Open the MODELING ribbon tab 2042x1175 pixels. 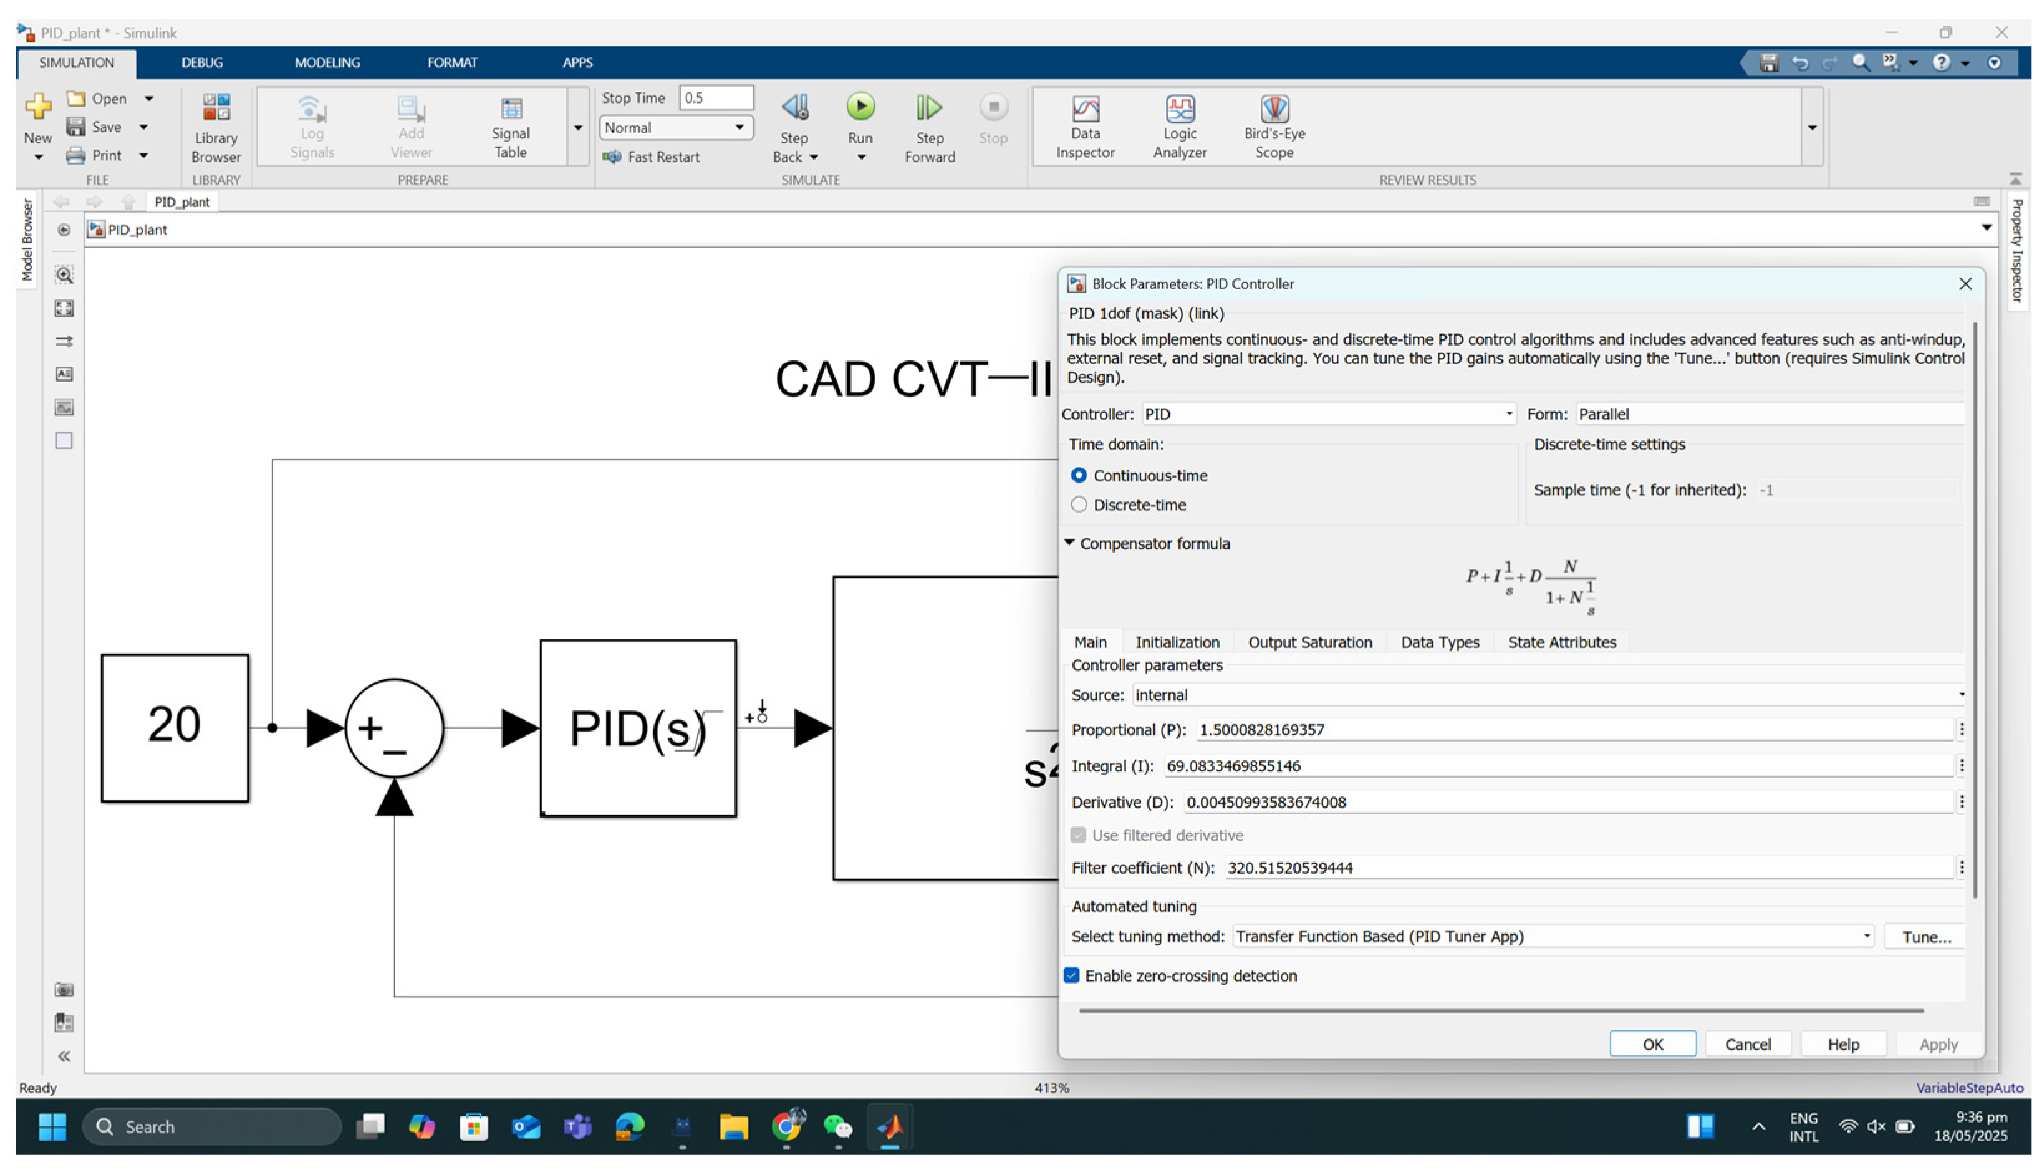327,62
